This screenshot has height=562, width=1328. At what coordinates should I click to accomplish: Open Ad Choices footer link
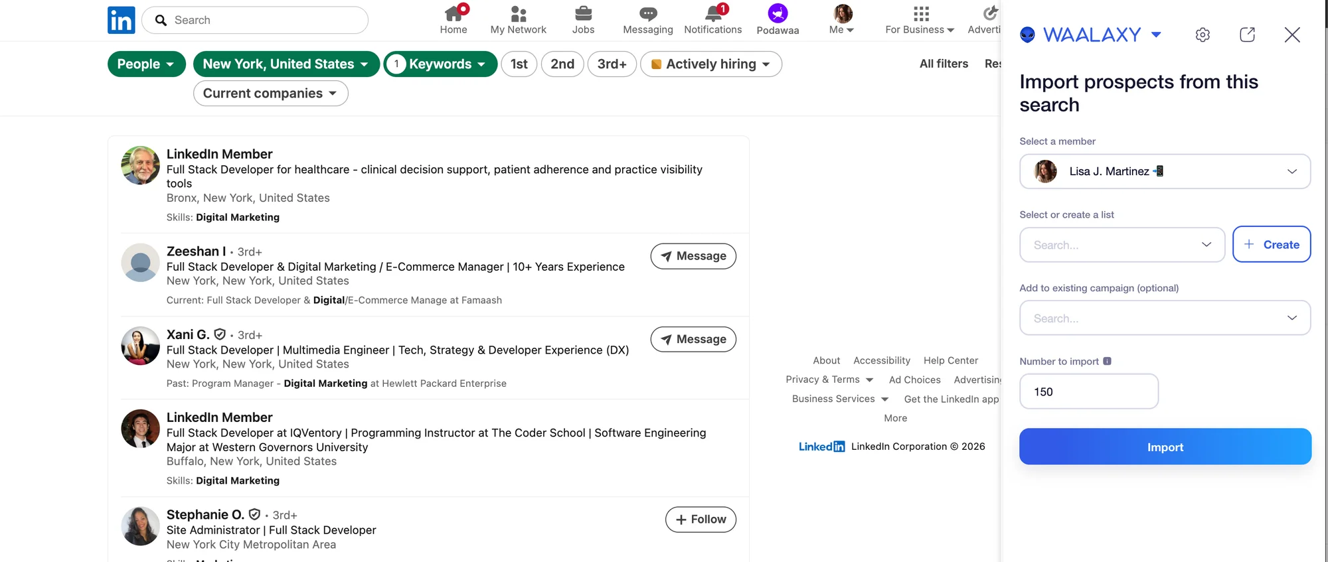coord(915,380)
